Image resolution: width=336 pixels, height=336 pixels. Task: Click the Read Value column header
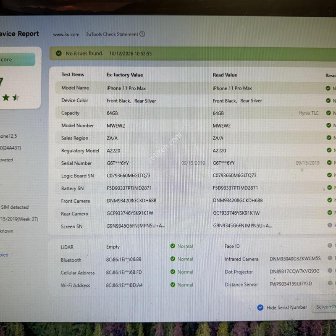[x=225, y=75]
